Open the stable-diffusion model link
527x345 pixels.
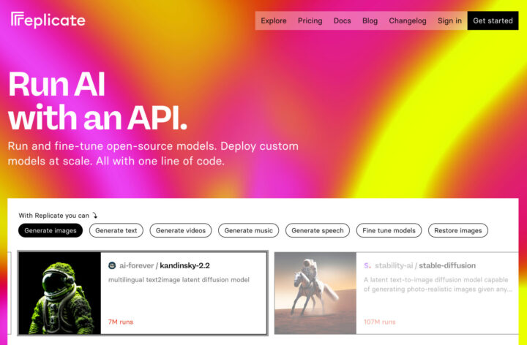tap(447, 265)
